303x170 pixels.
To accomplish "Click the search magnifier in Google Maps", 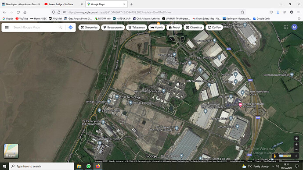I will 60,27.
